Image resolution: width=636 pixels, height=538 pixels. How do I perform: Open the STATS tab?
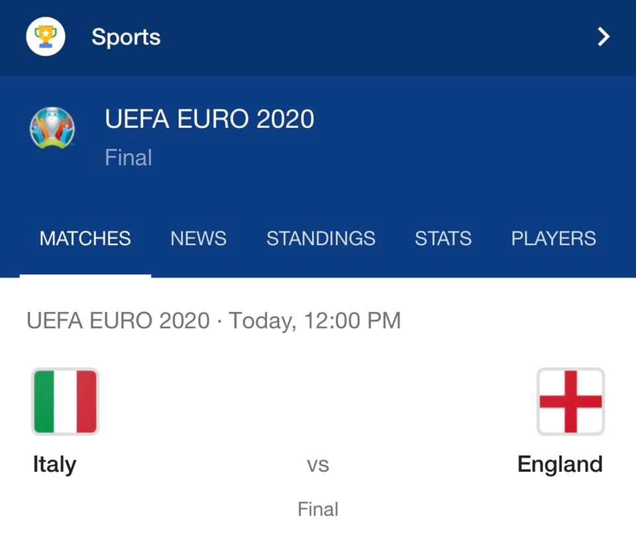443,238
